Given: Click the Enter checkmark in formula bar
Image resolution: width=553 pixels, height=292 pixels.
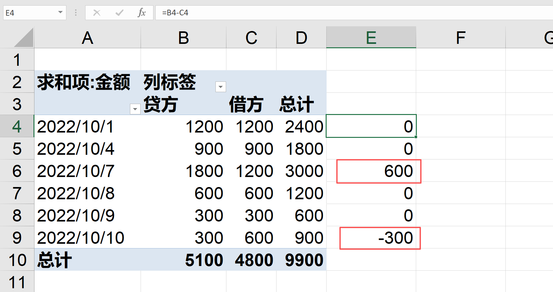Looking at the screenshot, I should 119,13.
